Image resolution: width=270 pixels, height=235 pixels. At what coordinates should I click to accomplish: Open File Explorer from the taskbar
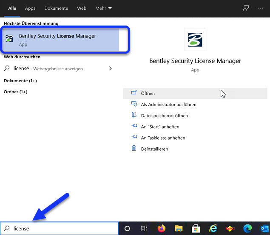point(179,229)
